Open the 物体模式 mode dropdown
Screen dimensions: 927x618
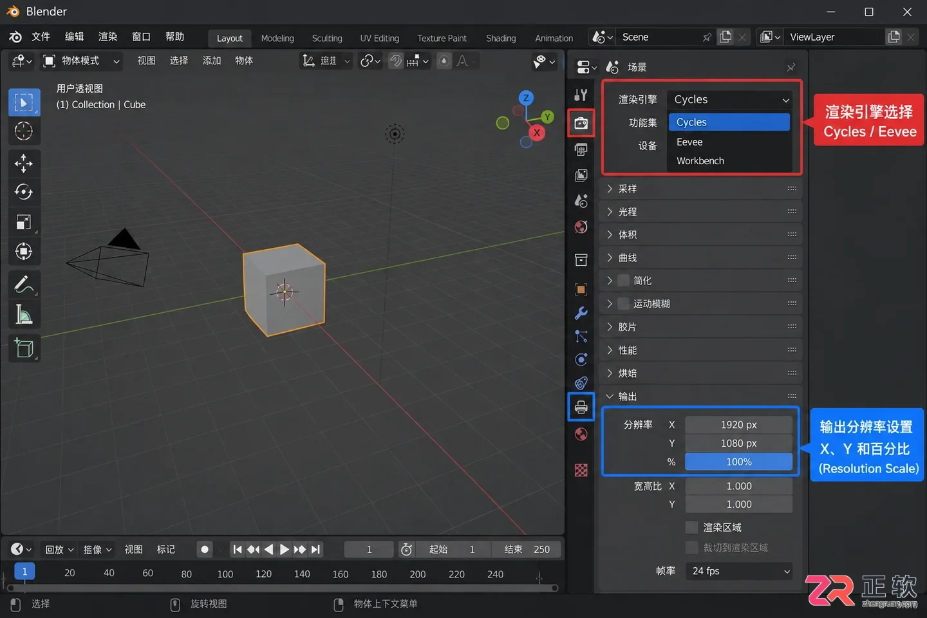[81, 61]
